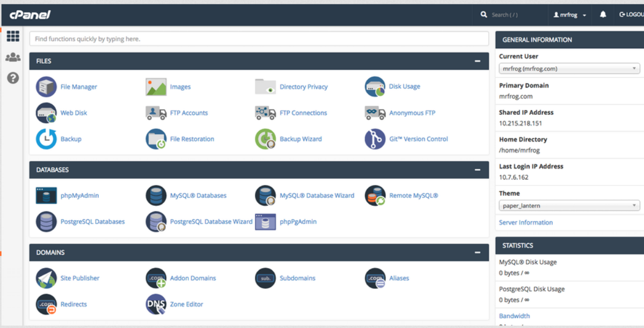The width and height of the screenshot is (644, 328).
Task: Open the MySQL Database Wizard icon
Action: 266,196
